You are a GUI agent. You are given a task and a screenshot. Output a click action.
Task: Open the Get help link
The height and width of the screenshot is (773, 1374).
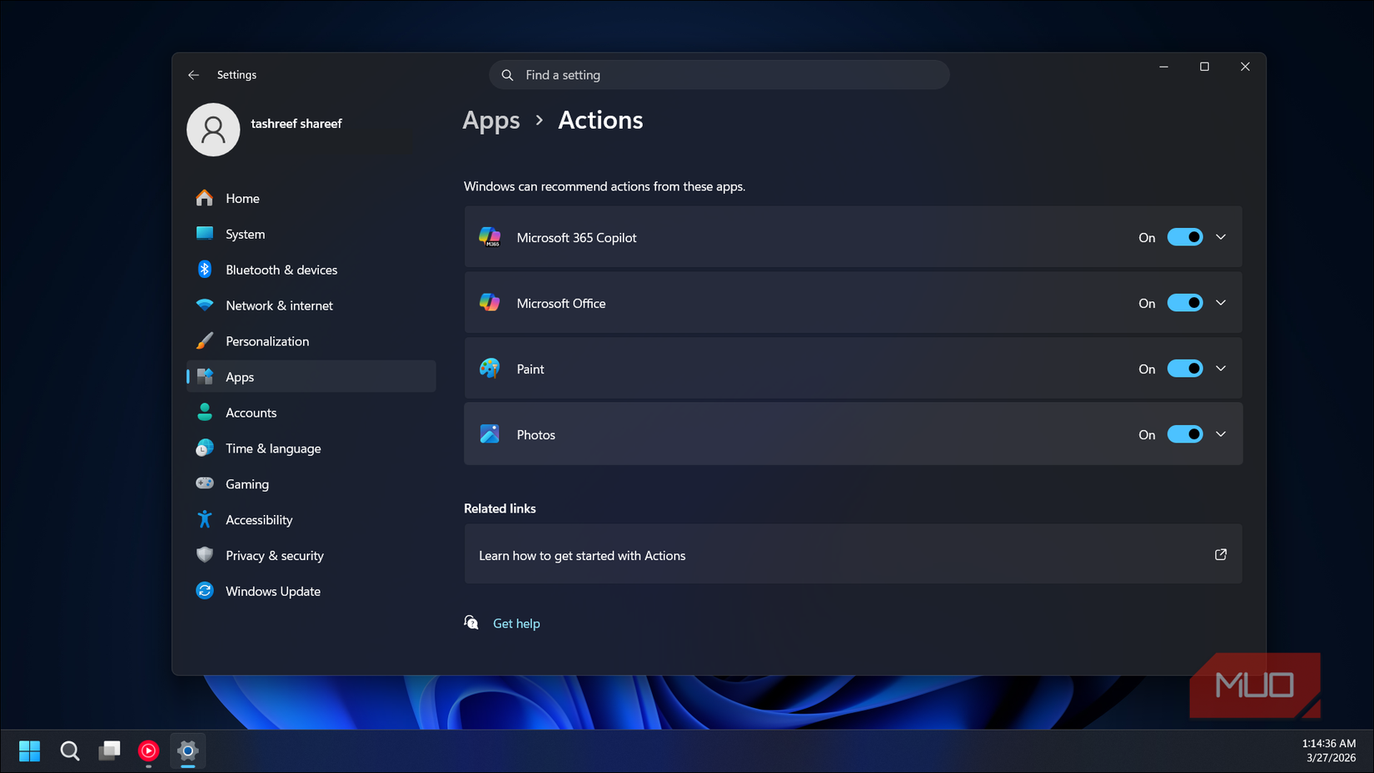516,622
